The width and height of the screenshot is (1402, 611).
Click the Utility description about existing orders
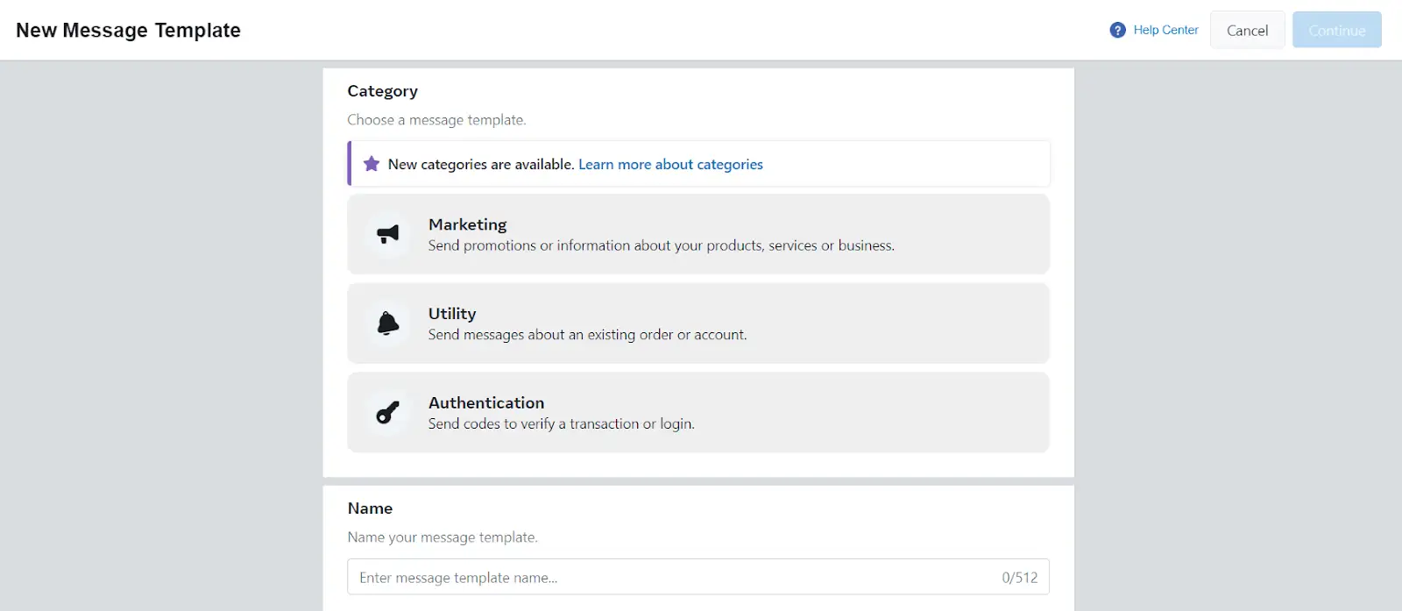coord(587,335)
